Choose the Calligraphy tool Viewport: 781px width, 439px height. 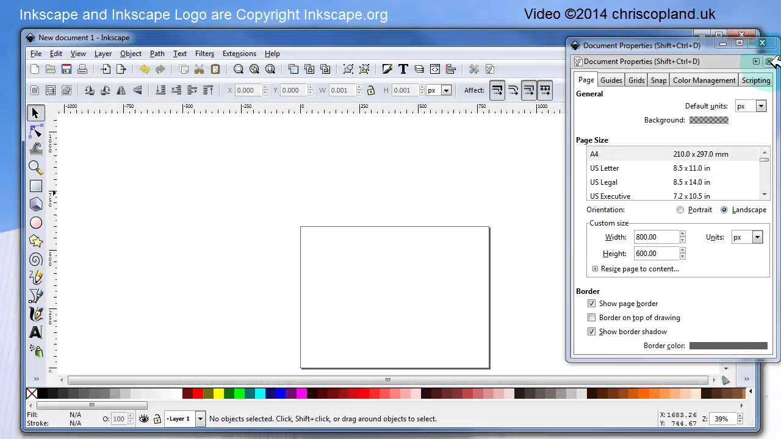coord(35,314)
